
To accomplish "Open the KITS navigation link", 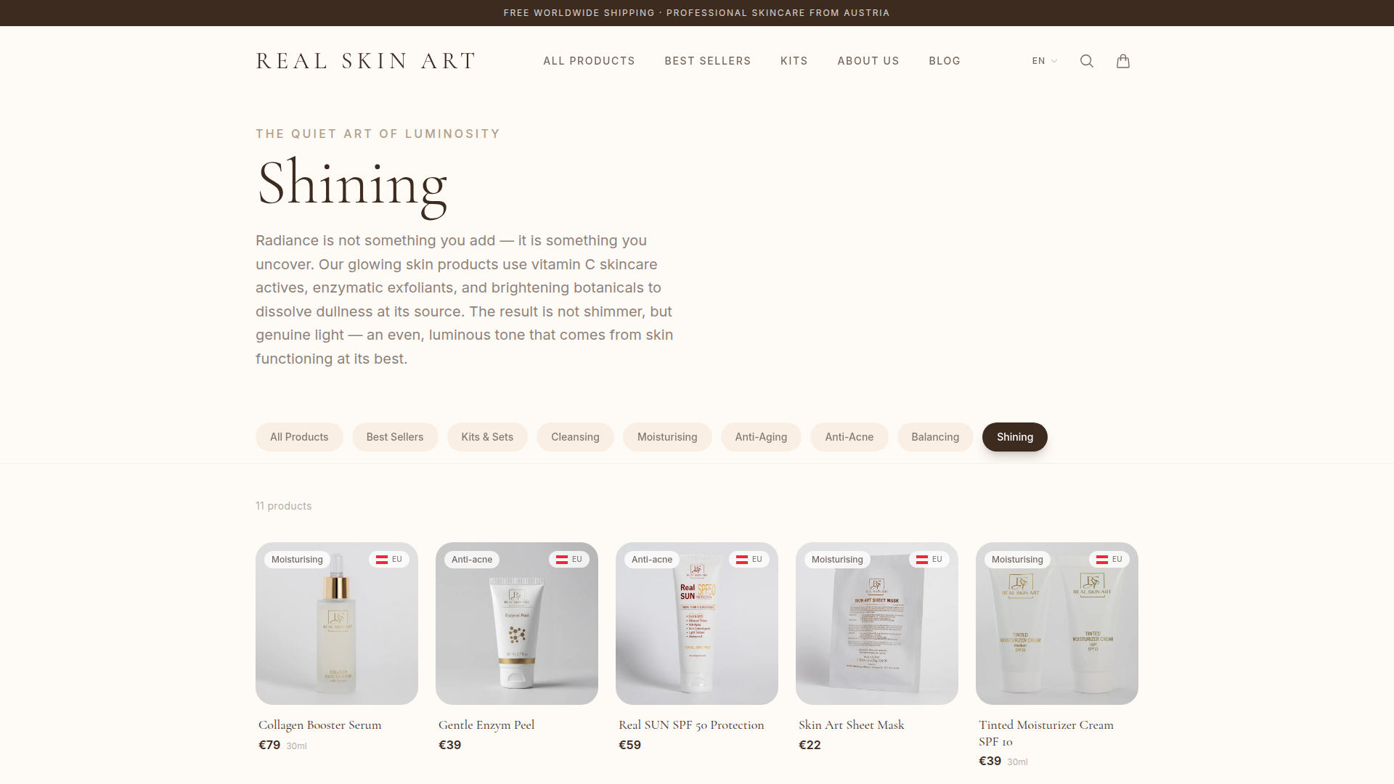I will 794,61.
